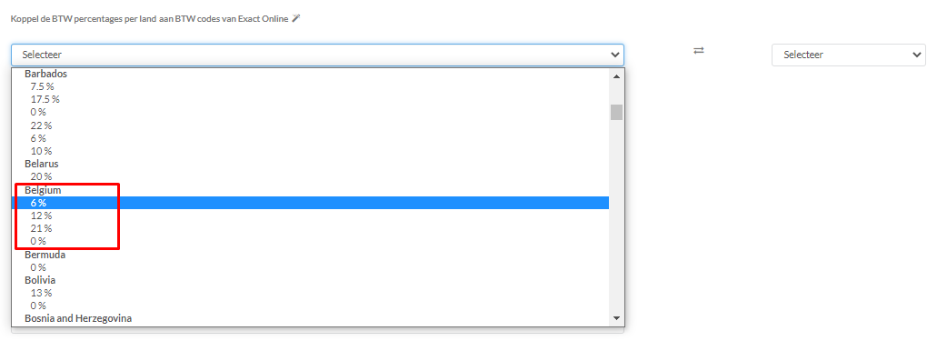
Task: Select the 10 % option above Belarus
Action: pos(310,151)
